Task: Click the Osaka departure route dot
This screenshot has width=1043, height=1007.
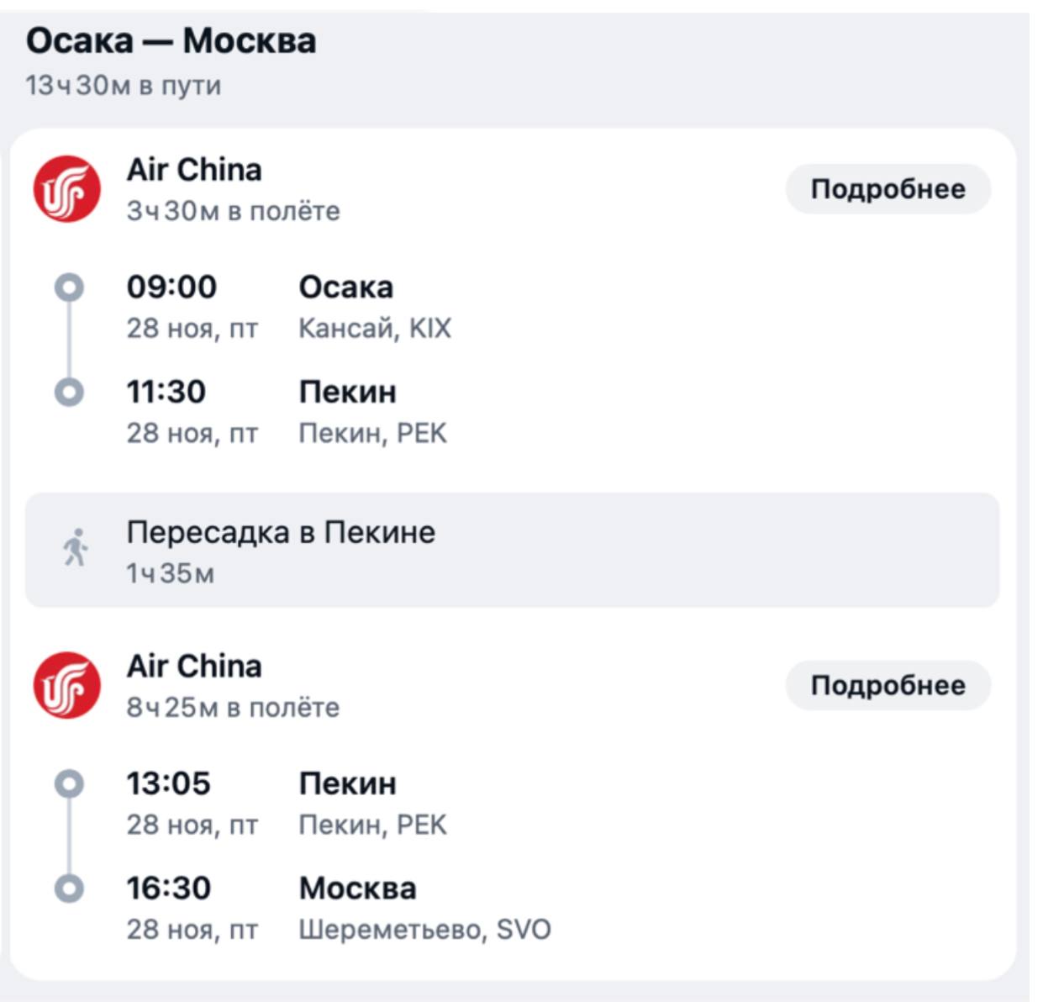Action: [x=69, y=287]
